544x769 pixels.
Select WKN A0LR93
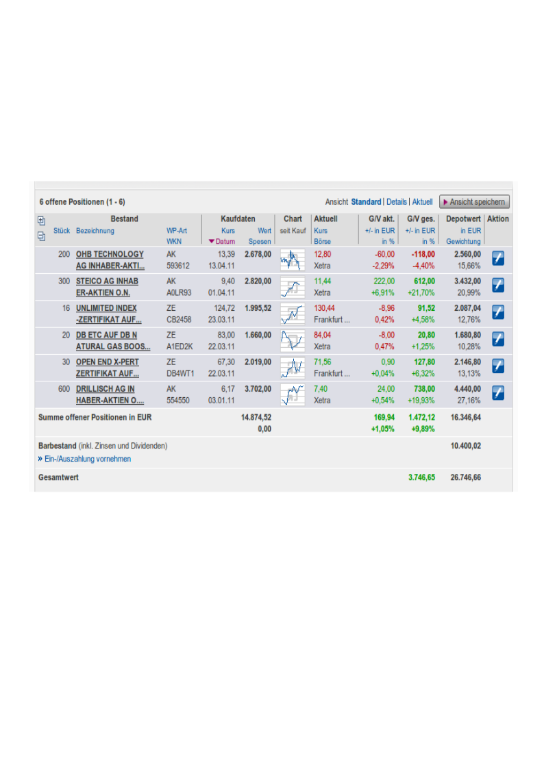click(x=179, y=293)
